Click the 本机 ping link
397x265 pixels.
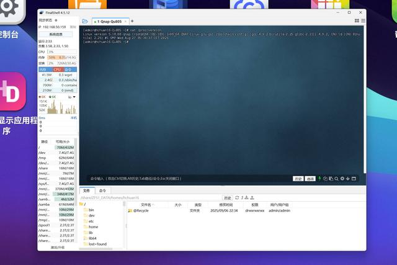click(73, 118)
